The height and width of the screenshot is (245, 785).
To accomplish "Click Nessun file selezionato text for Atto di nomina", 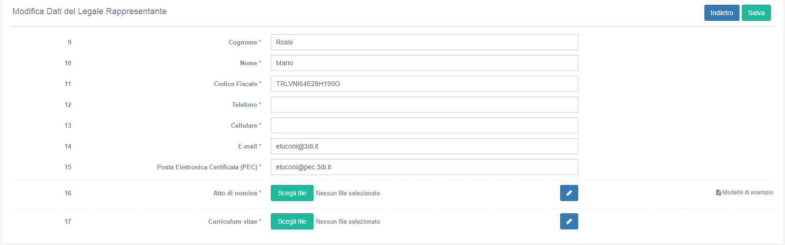I will [348, 193].
